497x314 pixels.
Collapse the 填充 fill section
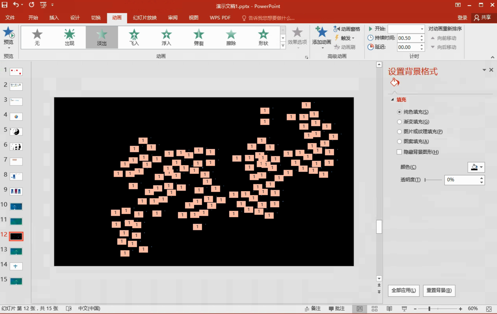pyautogui.click(x=392, y=100)
